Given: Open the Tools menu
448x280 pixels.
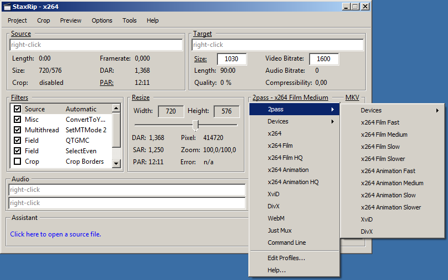Looking at the screenshot, I should coord(130,20).
